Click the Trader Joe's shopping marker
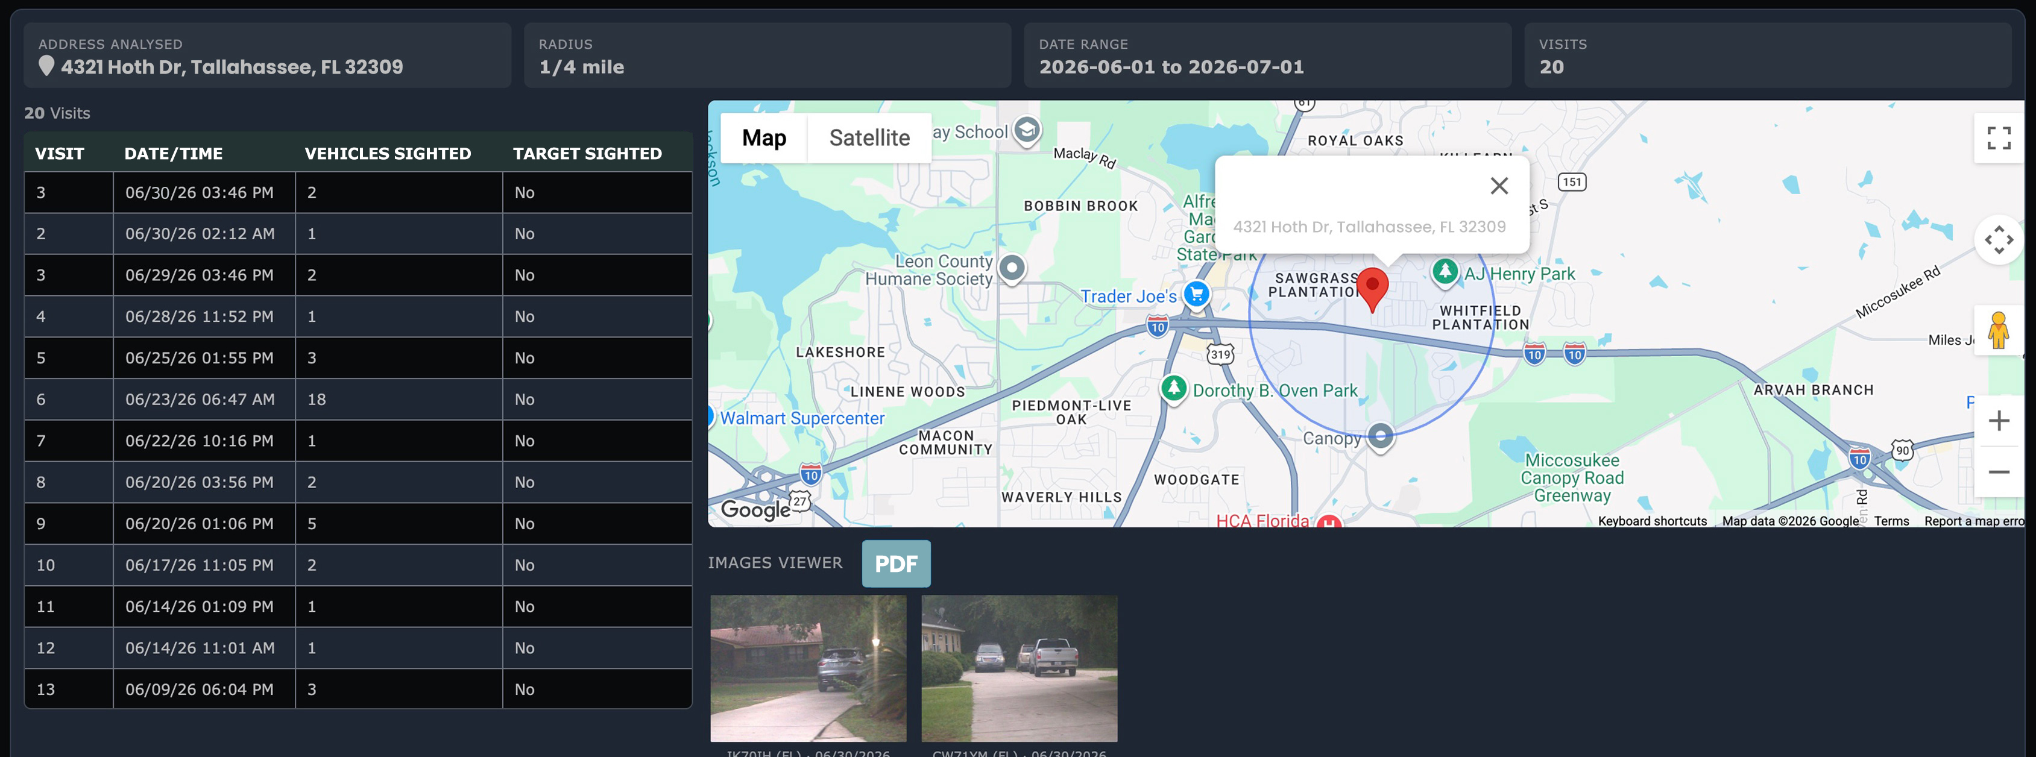2036x757 pixels. coord(1197,295)
